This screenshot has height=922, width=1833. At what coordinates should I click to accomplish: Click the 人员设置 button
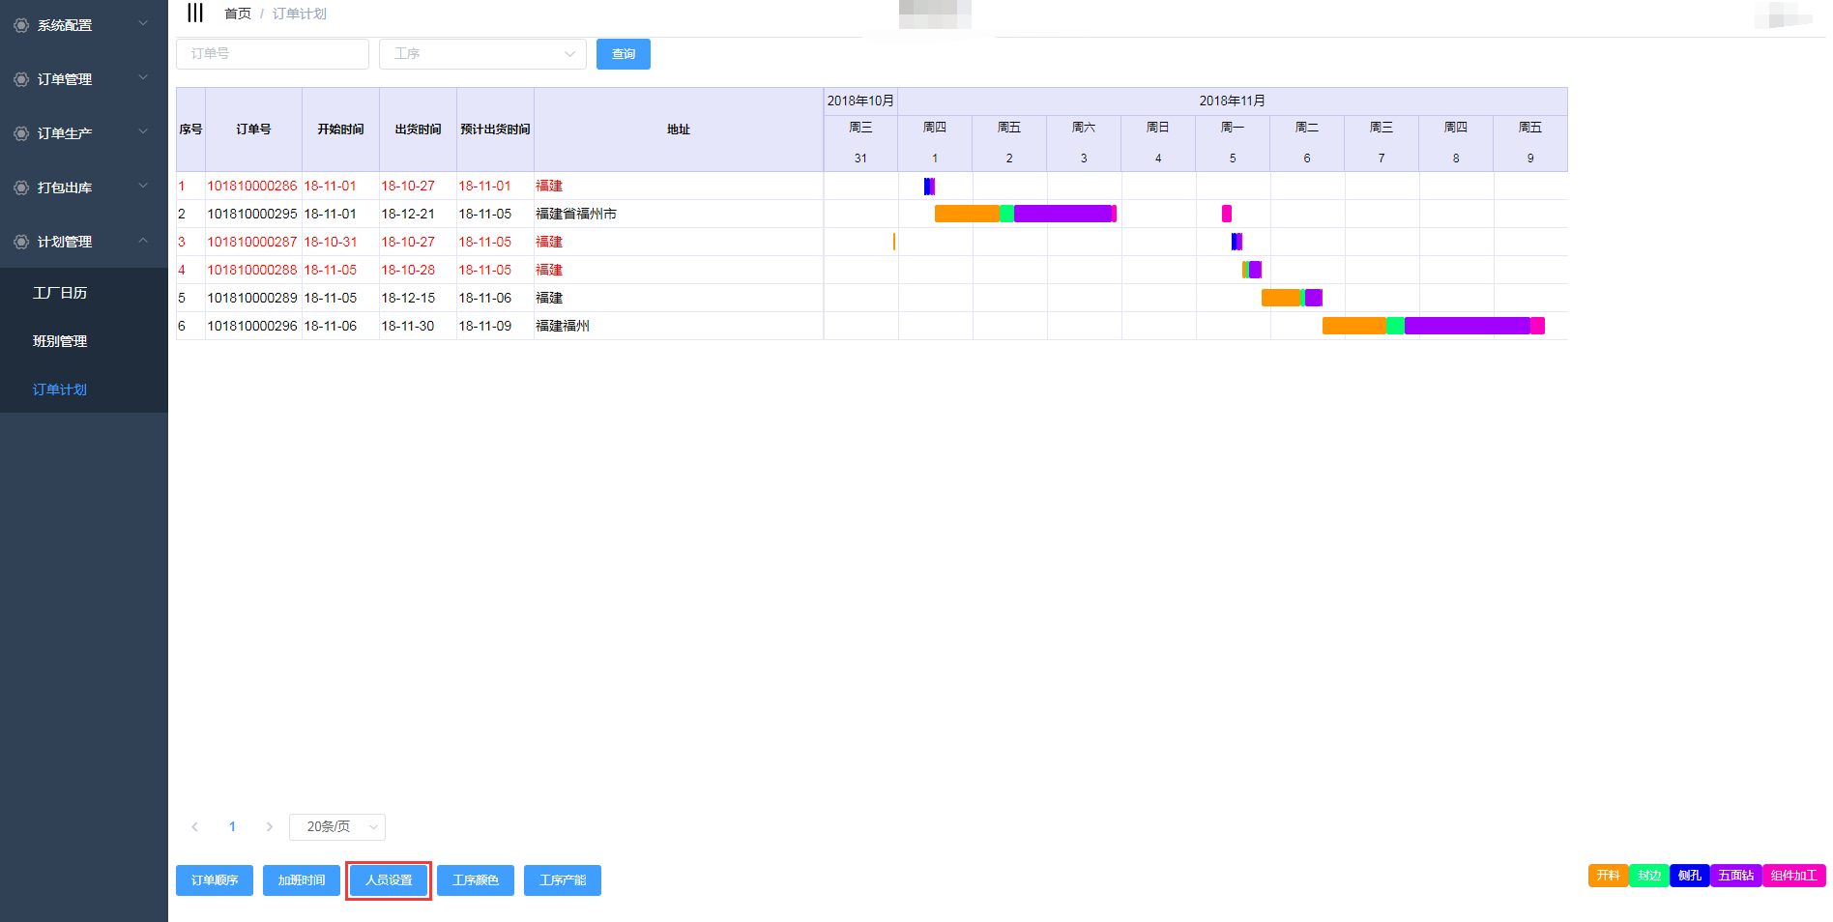point(389,880)
